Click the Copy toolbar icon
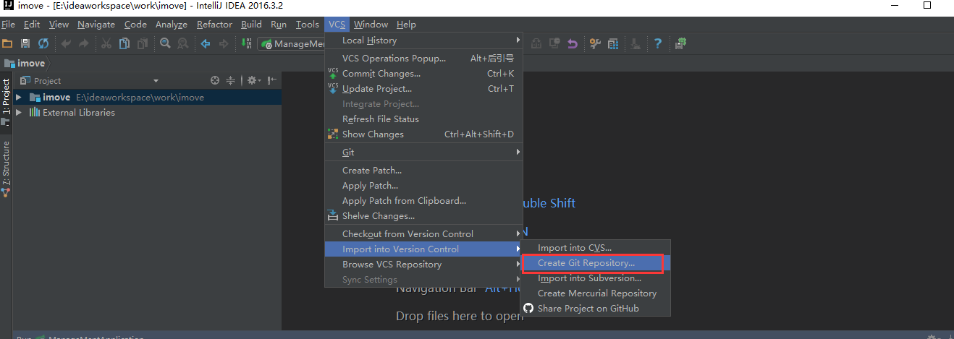The height and width of the screenshot is (339, 954). click(124, 44)
